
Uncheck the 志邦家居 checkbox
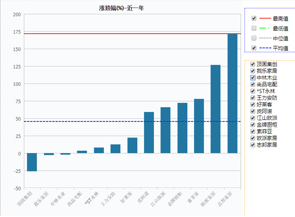tap(253, 145)
